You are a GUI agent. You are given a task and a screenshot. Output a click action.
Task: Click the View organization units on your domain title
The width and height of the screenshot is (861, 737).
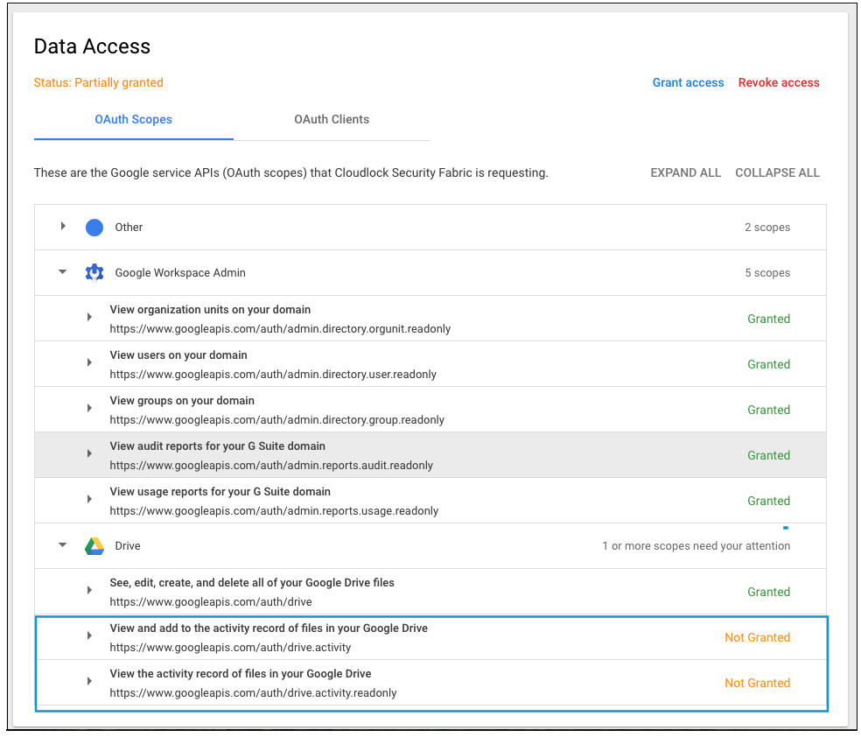(210, 310)
